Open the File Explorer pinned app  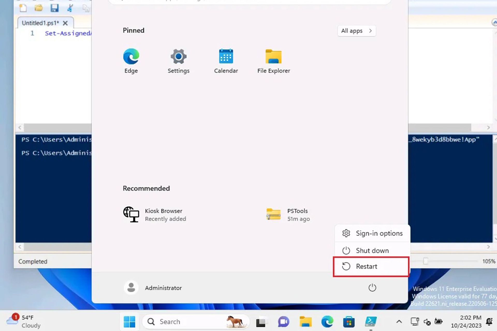coord(274,61)
